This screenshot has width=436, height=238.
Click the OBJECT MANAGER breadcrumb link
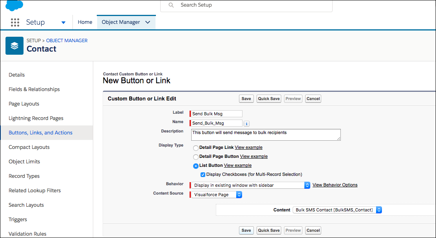click(67, 41)
